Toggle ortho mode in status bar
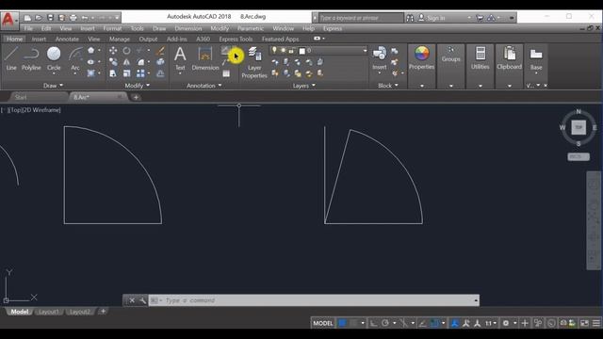603x339 pixels. [373, 323]
